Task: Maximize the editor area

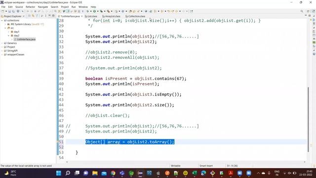Action: (x=310, y=15)
